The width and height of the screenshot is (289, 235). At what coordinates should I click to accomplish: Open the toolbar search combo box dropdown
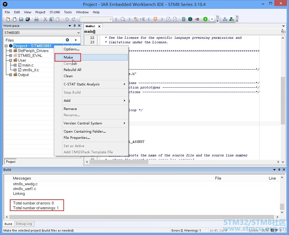pos(110,19)
